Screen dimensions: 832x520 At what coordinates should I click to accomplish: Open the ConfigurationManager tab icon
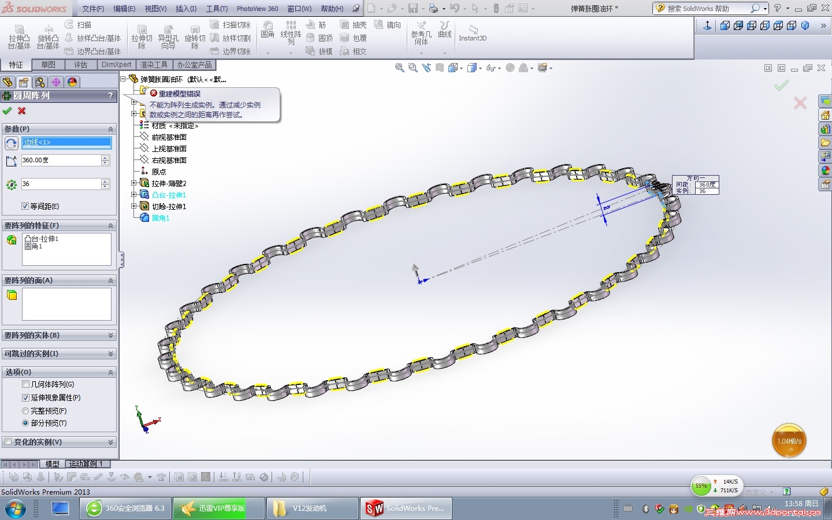(x=40, y=82)
